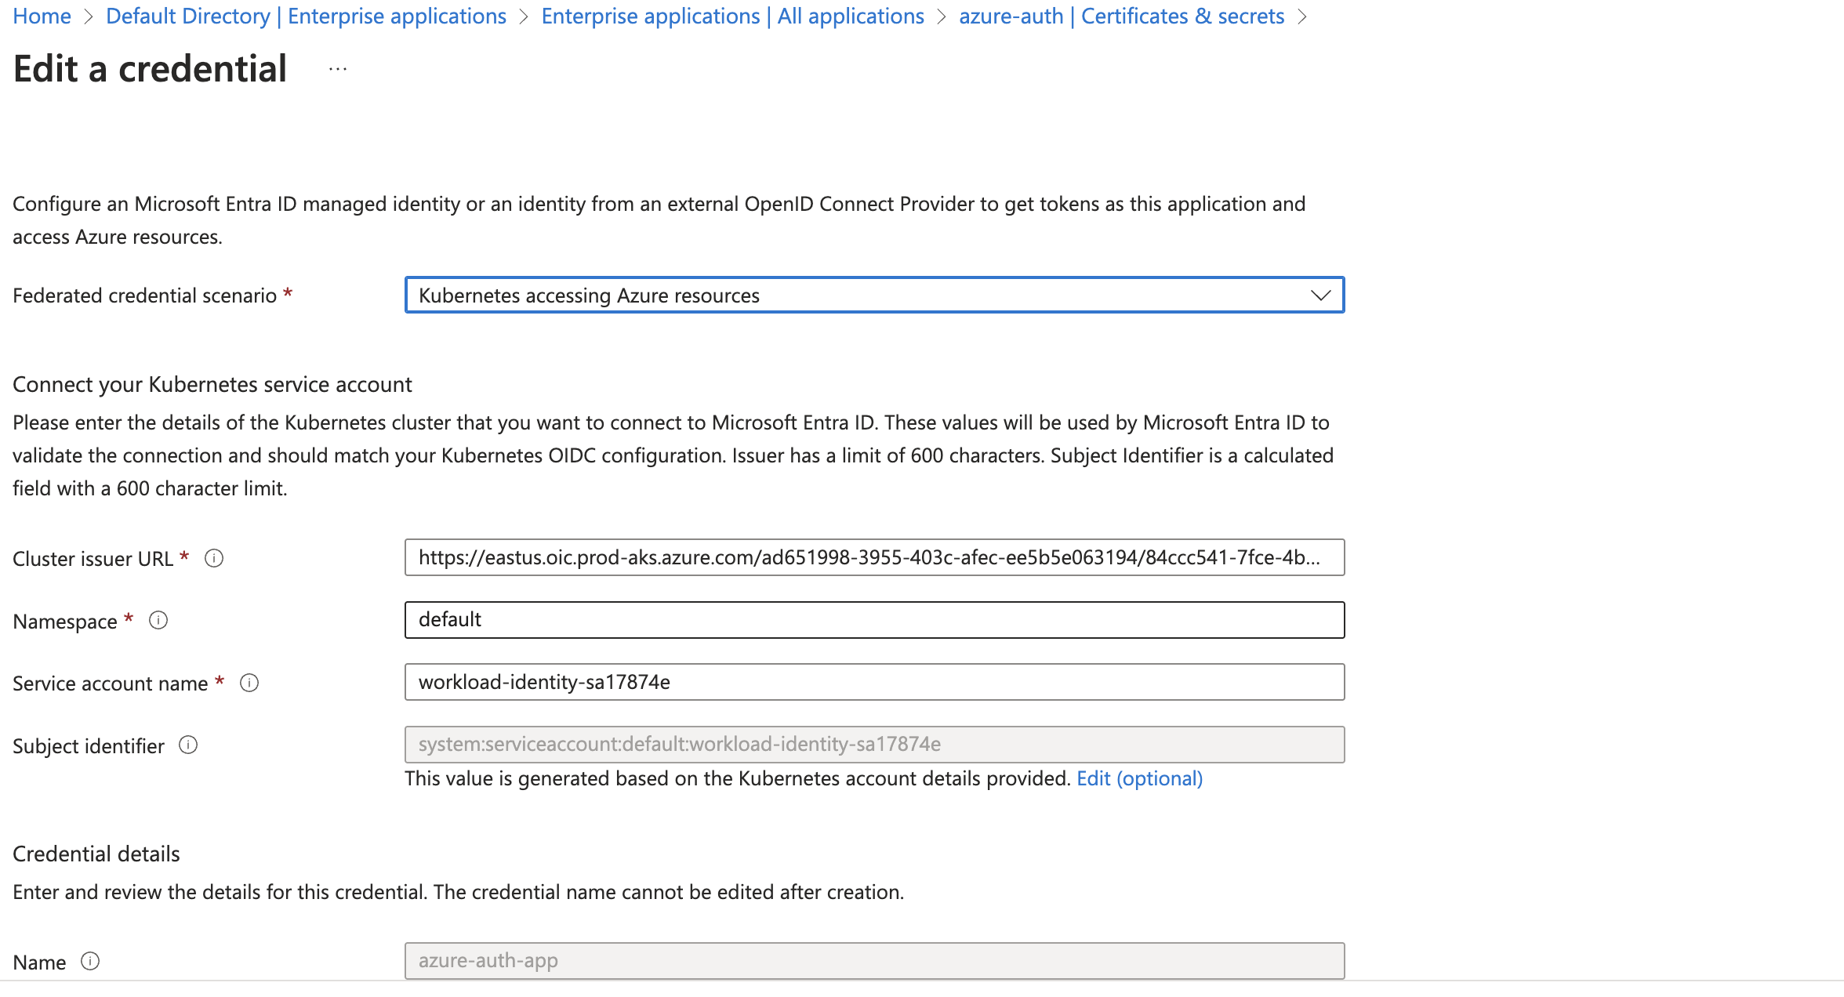The image size is (1844, 997).
Task: Click the last breadcrumb chevron after Certificates & secrets
Action: click(1302, 17)
